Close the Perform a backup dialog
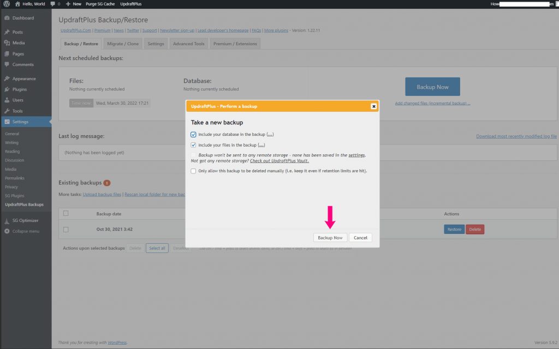The height and width of the screenshot is (349, 559). point(373,106)
